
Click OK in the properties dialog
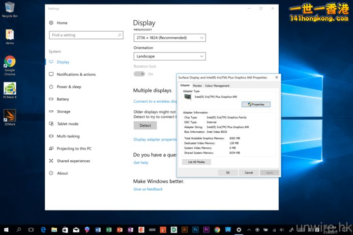228,172
